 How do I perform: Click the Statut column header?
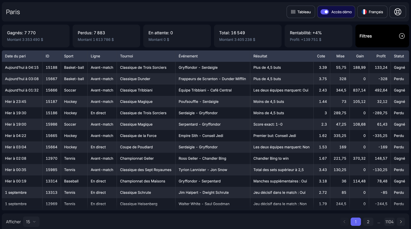coord(399,56)
